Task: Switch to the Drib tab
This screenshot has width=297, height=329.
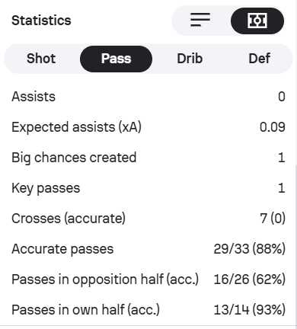Action: point(190,59)
